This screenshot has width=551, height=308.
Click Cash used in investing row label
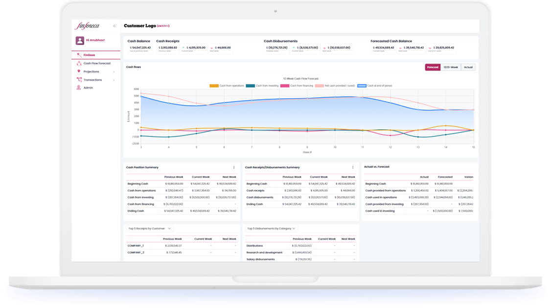click(x=380, y=211)
